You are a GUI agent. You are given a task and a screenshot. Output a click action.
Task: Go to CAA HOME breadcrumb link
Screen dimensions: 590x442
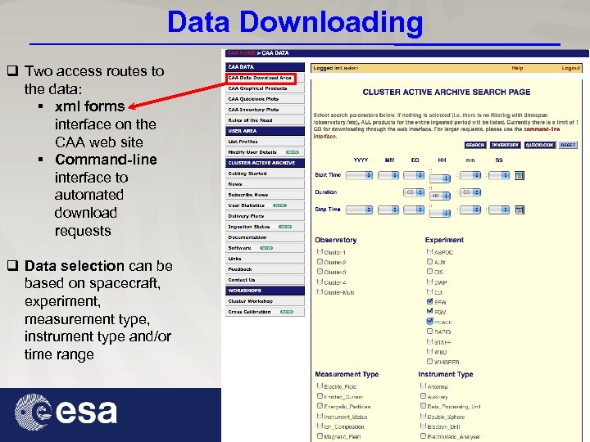[x=241, y=53]
